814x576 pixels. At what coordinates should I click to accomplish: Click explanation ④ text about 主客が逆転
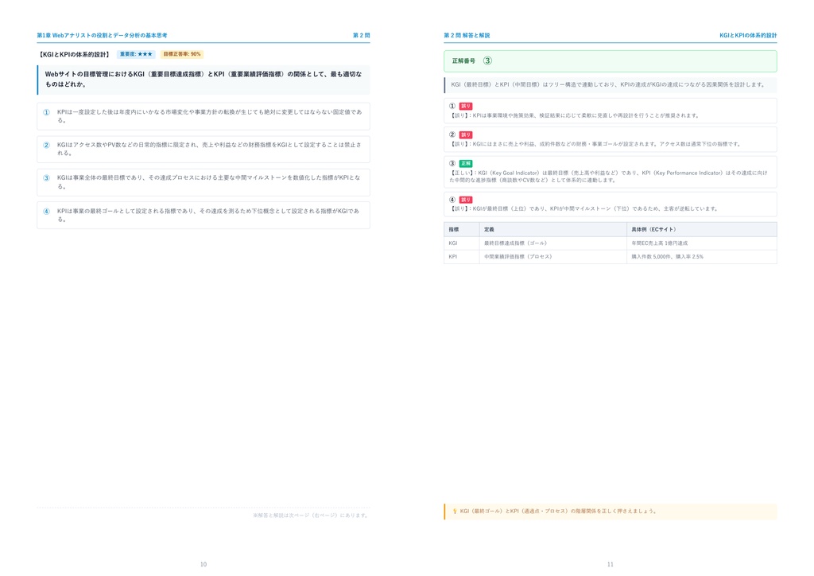pyautogui.click(x=584, y=208)
